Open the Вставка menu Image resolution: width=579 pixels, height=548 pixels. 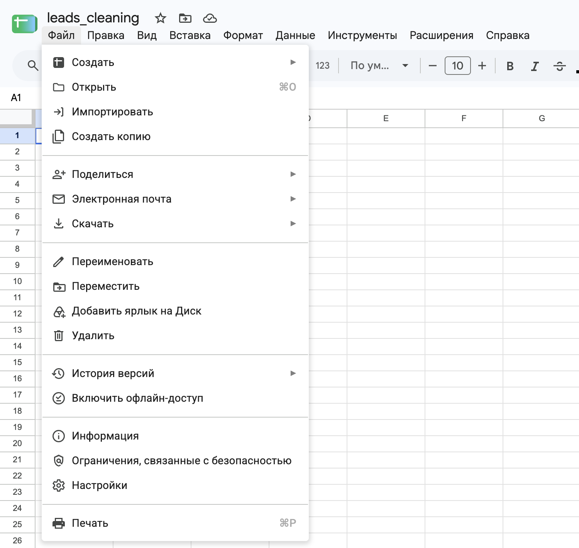tap(190, 36)
